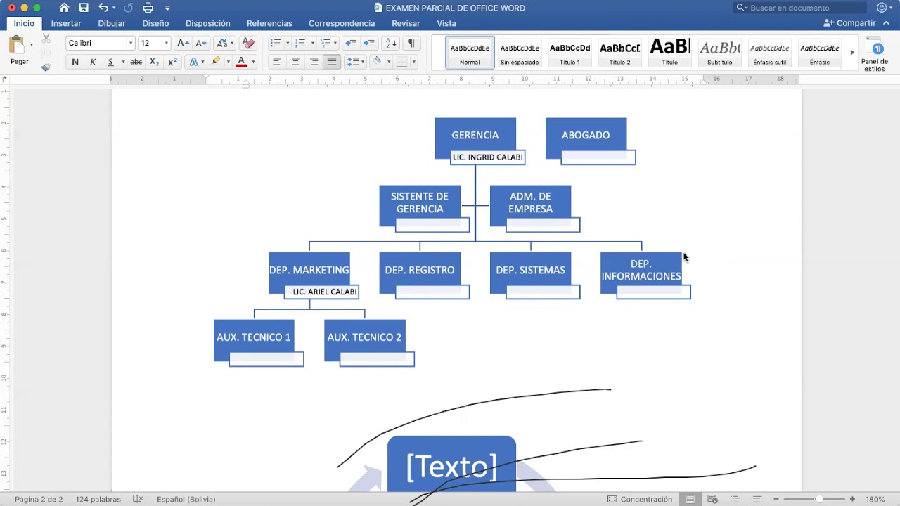This screenshot has width=900, height=506.
Task: Undo the last action
Action: 103,8
